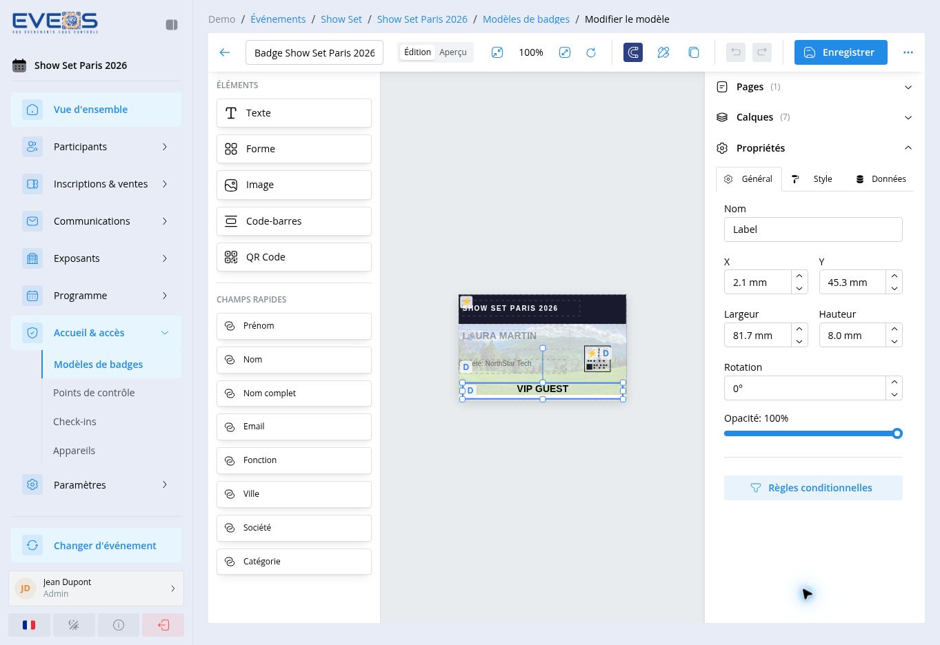The image size is (940, 645).
Task: Open the Données properties tab
Action: (881, 179)
